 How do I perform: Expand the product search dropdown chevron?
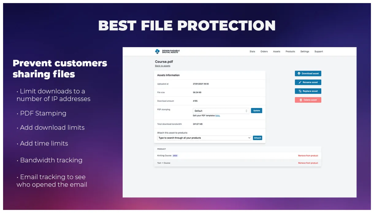click(x=249, y=138)
